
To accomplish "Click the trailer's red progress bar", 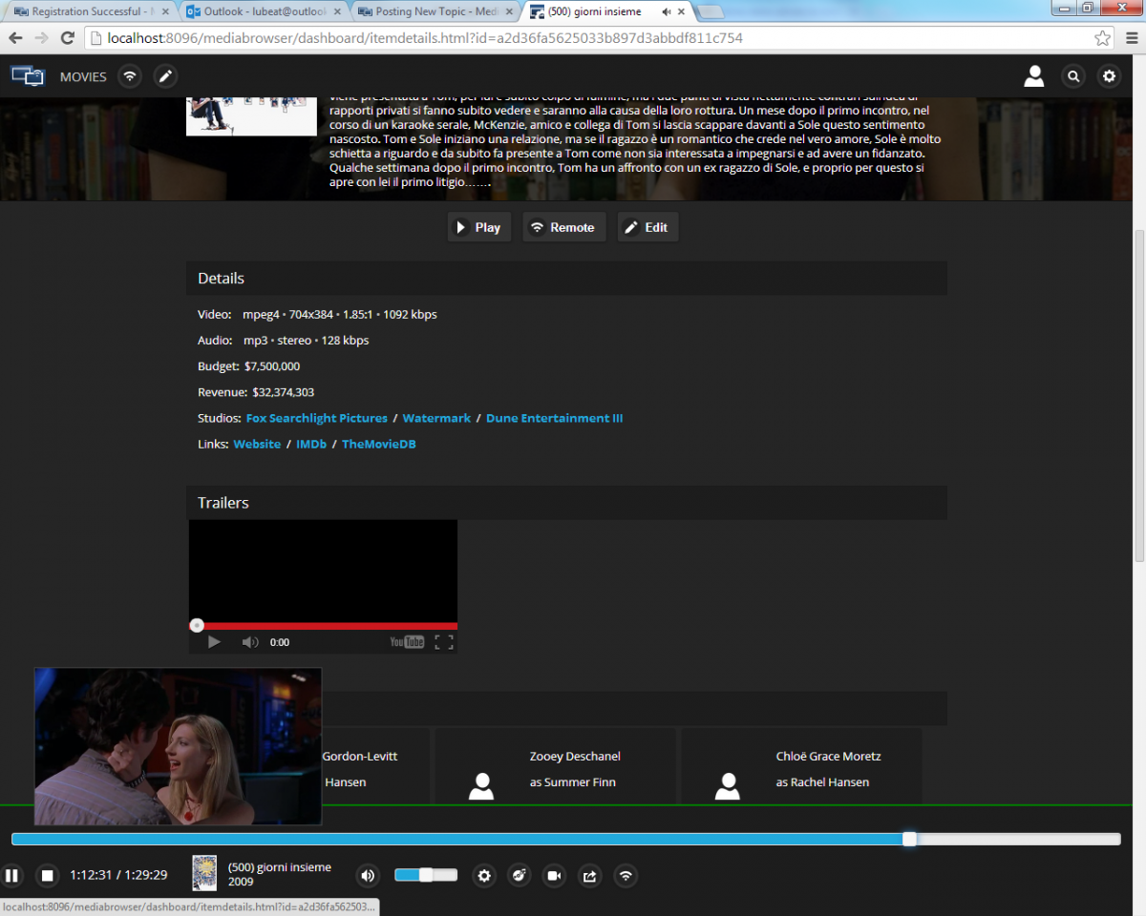I will pyautogui.click(x=324, y=626).
